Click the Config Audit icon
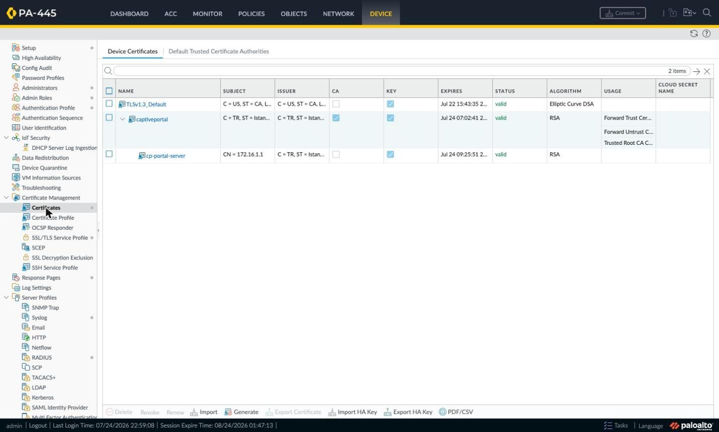Viewport: 719px width, 432px height. pyautogui.click(x=16, y=68)
